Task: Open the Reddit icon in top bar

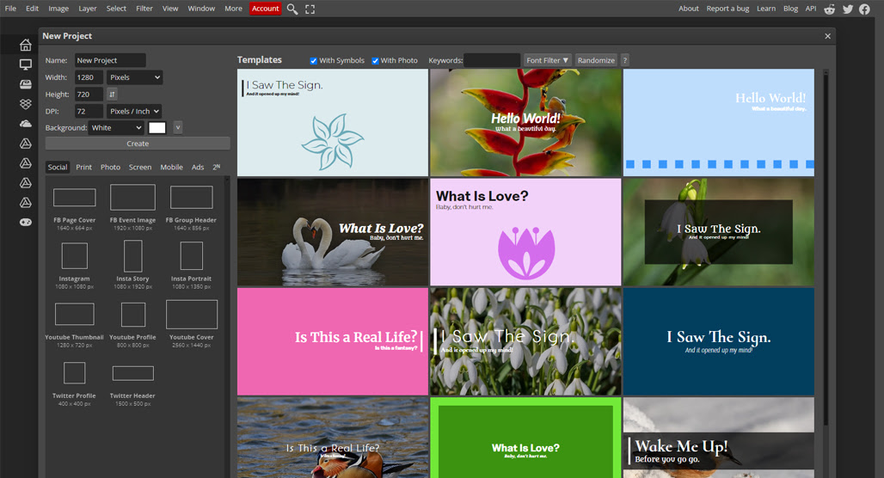Action: pyautogui.click(x=829, y=9)
